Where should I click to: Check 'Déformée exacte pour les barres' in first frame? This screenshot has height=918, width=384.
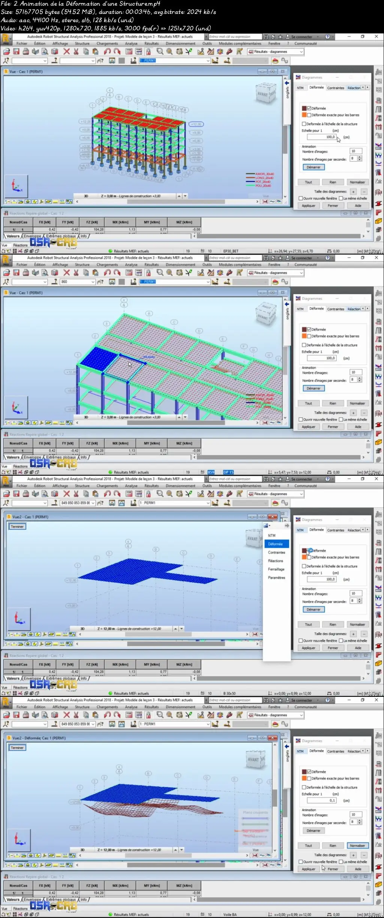point(309,115)
